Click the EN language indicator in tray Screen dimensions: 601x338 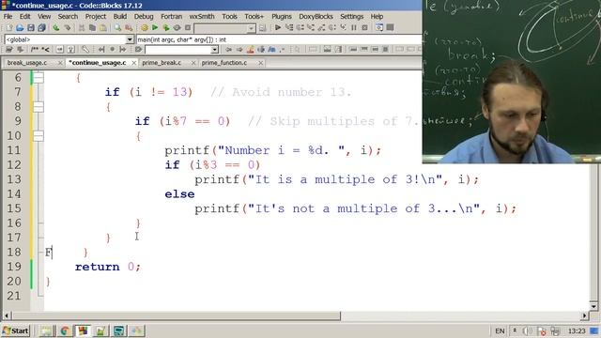pyautogui.click(x=500, y=330)
